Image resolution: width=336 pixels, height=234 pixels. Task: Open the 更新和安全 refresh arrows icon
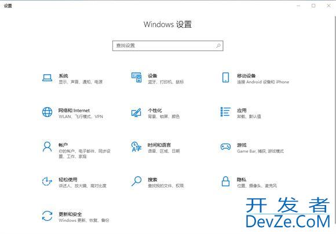coord(47,216)
